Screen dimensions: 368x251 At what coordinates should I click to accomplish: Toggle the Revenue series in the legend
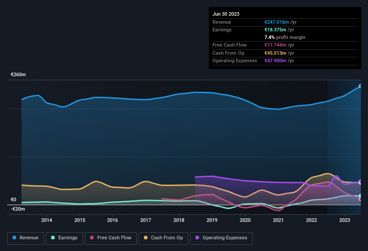pyautogui.click(x=26, y=238)
